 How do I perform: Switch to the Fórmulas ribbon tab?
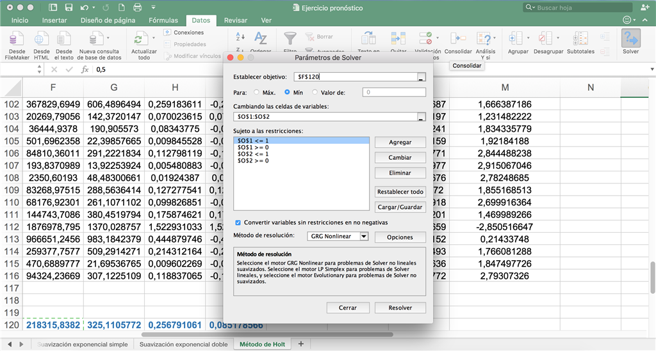tap(163, 20)
